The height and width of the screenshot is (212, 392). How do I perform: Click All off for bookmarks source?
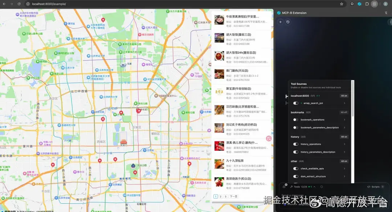coord(344,112)
